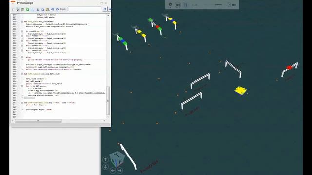Click the right arrow navigation button
312x175 pixels.
coord(120,170)
